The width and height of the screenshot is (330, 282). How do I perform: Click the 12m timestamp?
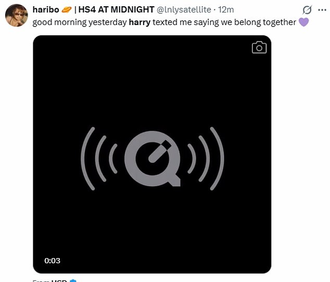(x=226, y=10)
